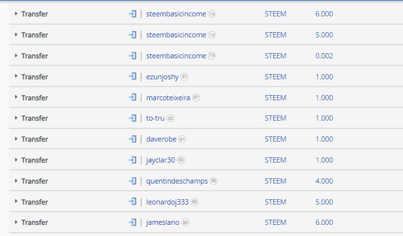403x236 pixels.
Task: Click incoming transfer icon beside daverobe
Action: pos(132,139)
